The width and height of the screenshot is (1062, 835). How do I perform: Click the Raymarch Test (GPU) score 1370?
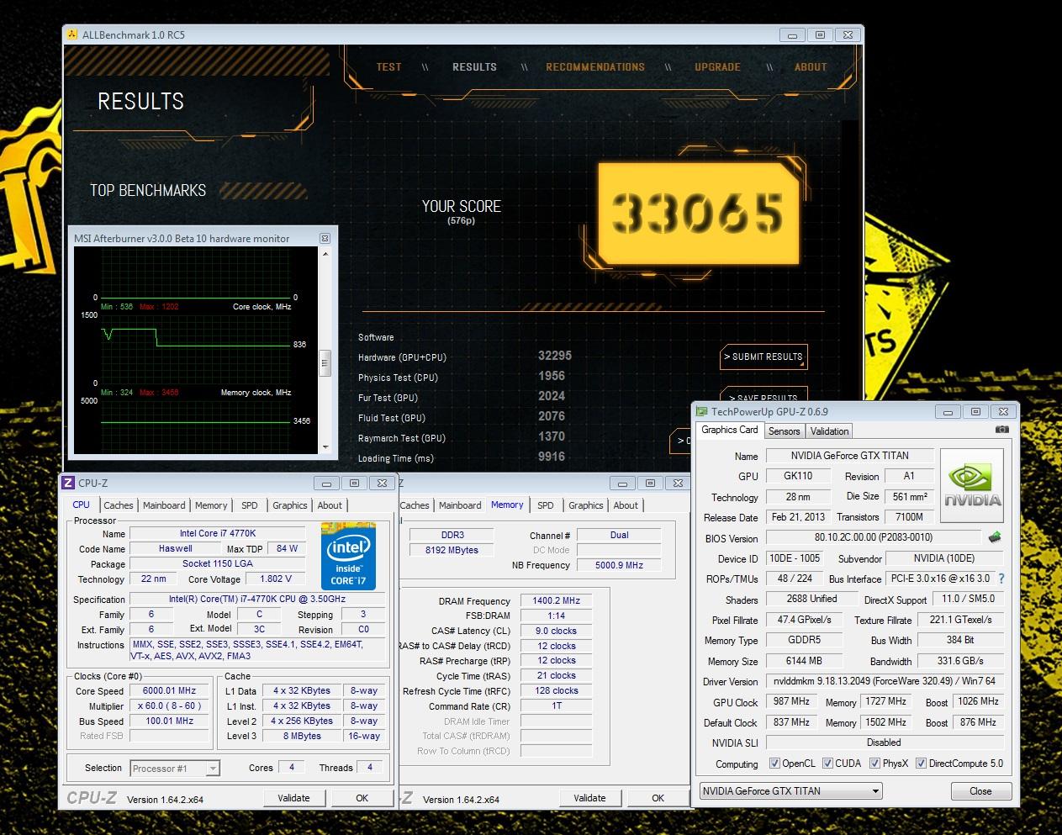(x=552, y=436)
